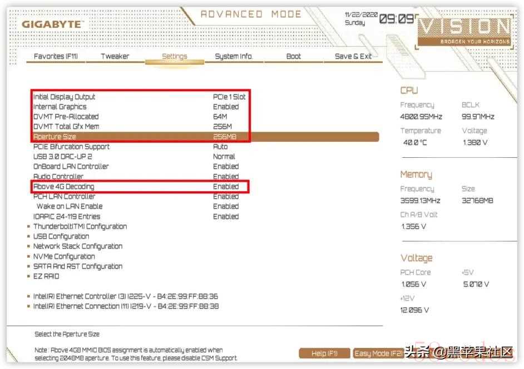The height and width of the screenshot is (369, 524).
Task: Click the memory frequency 3599.13MHz value
Action: pos(420,201)
